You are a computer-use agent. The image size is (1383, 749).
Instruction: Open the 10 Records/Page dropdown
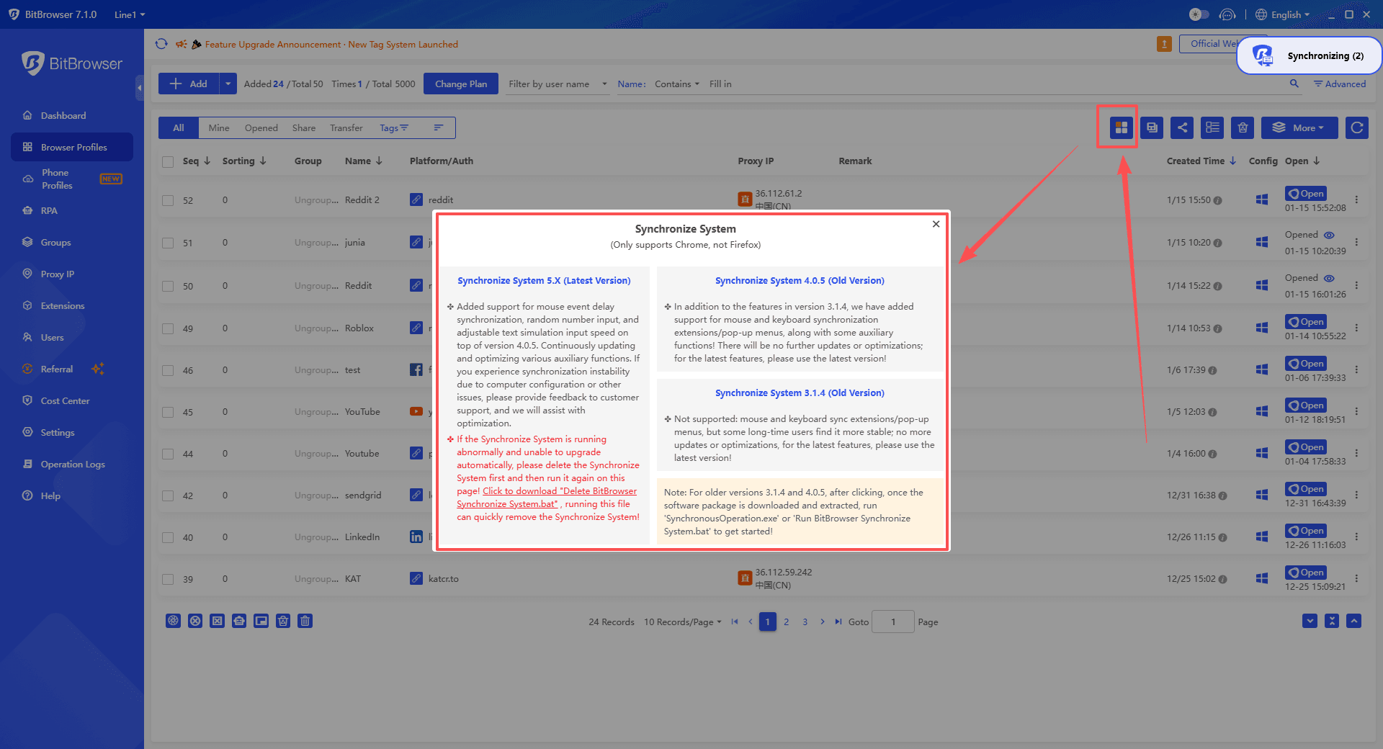coord(681,622)
